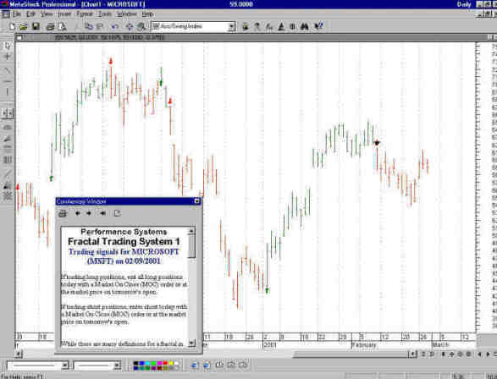Click the chart's horizontal scrollbar left arrow
Viewport: 497px width, 379px height.
click(x=19, y=354)
